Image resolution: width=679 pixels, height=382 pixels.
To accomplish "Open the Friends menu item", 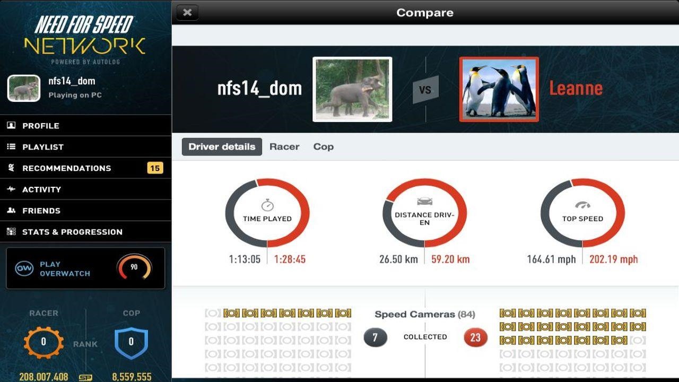I will click(x=86, y=211).
